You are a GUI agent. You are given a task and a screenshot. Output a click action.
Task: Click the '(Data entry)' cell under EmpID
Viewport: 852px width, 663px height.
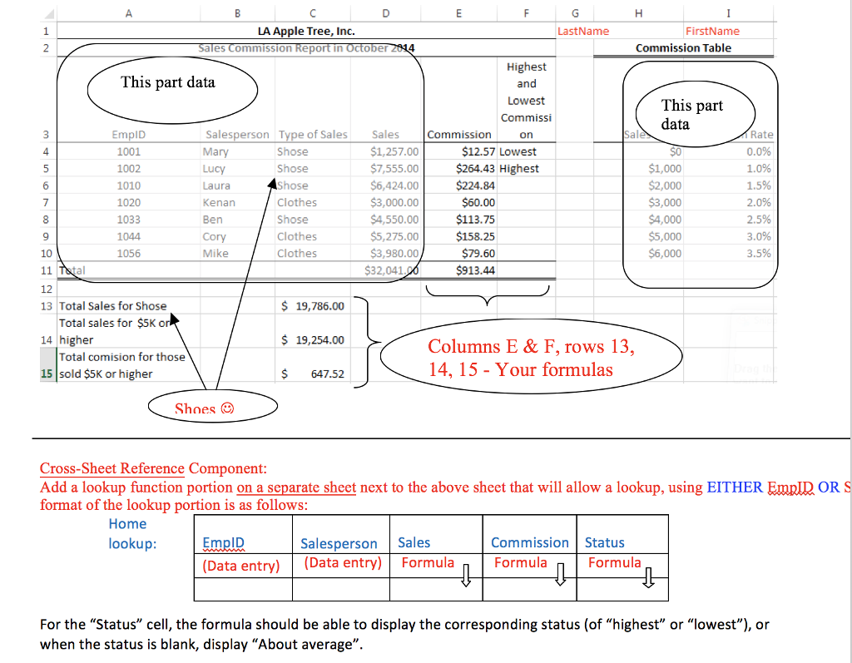coord(242,563)
